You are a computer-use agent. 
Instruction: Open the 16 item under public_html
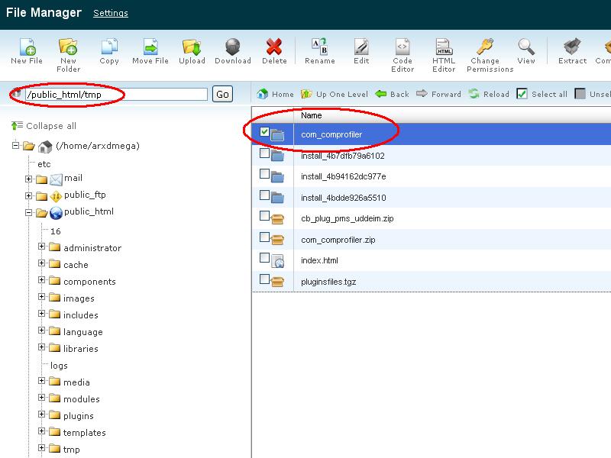click(x=55, y=231)
